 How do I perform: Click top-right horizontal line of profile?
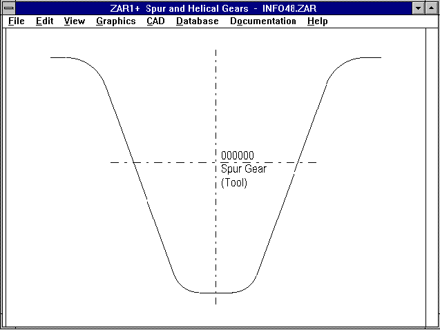tap(370, 57)
